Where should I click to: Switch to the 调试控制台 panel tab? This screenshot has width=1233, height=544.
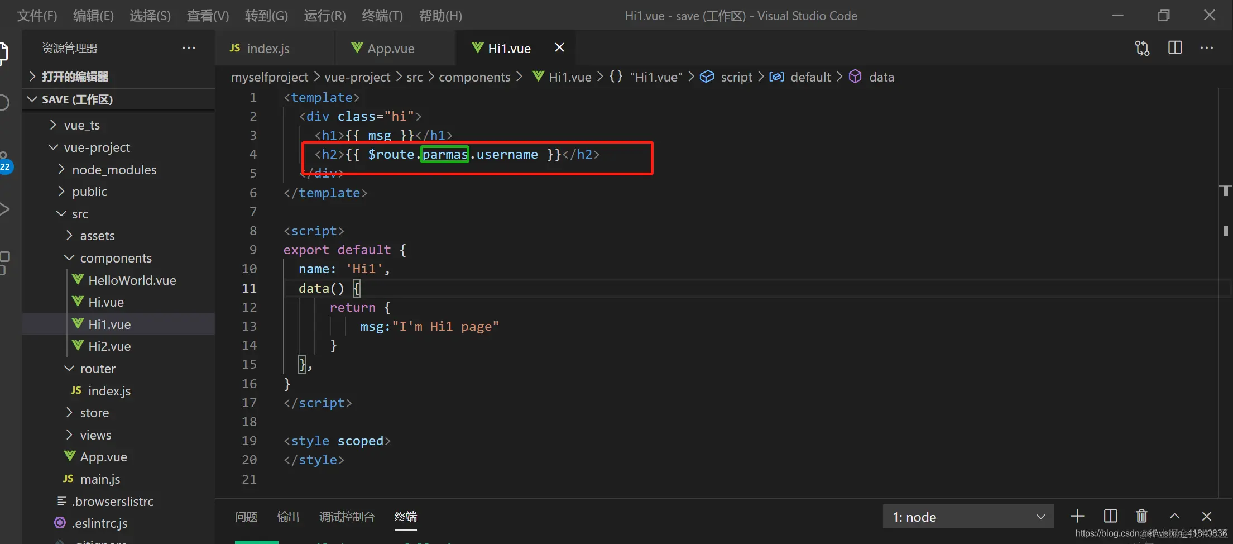[347, 517]
